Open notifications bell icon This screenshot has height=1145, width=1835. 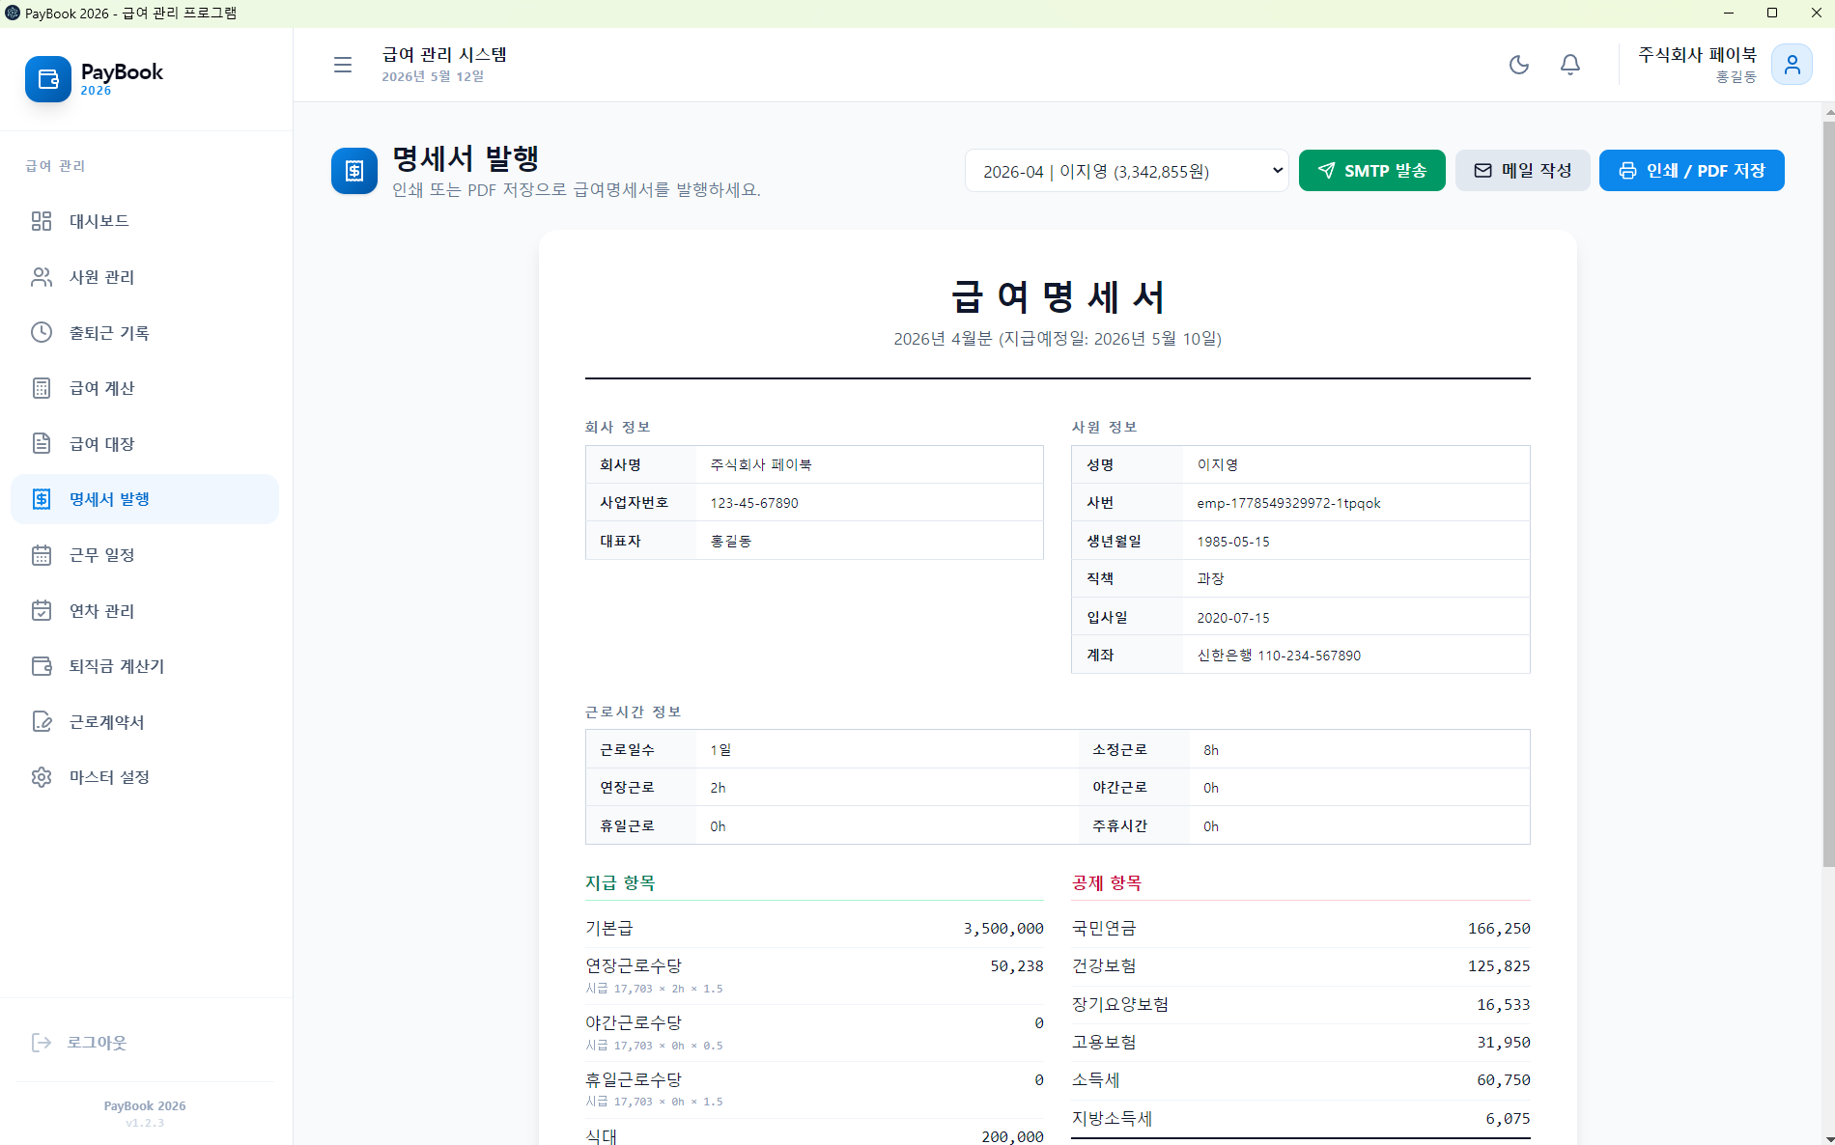(x=1570, y=65)
